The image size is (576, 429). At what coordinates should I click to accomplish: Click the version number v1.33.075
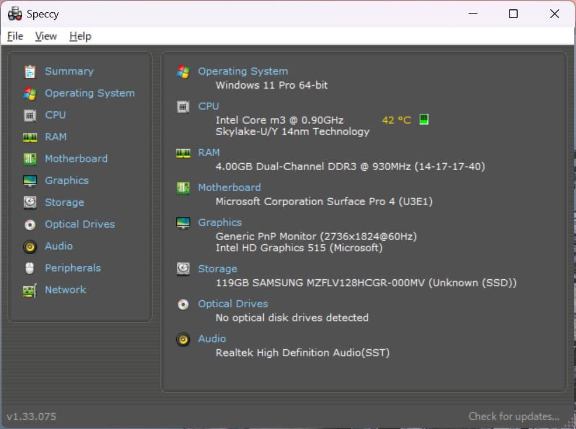[32, 417]
